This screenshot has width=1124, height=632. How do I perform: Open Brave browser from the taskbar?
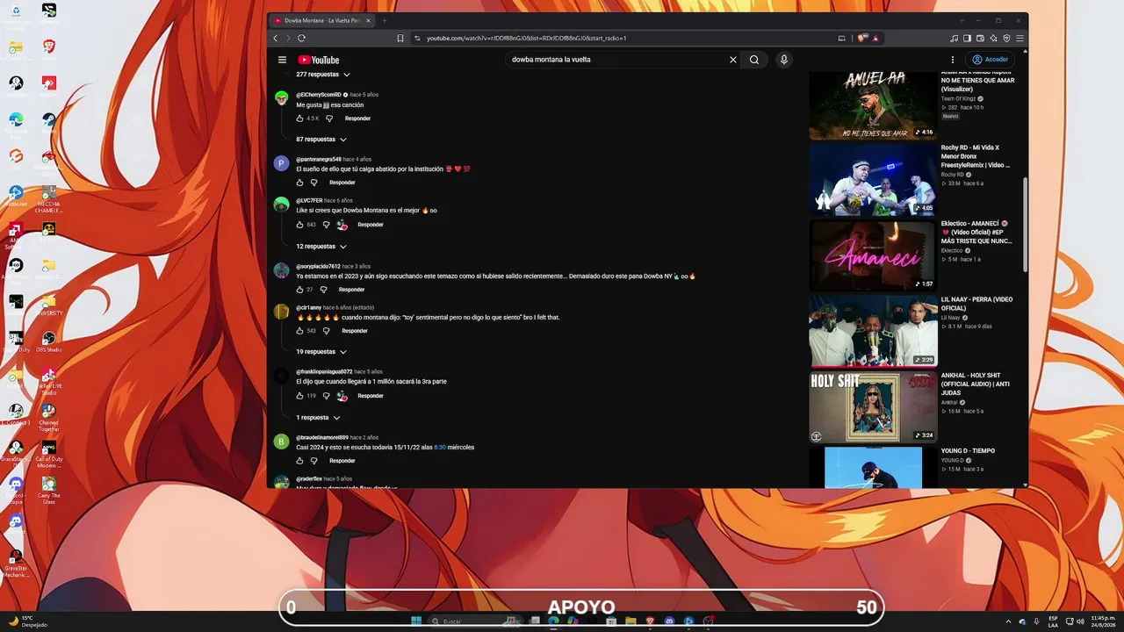coord(650,621)
